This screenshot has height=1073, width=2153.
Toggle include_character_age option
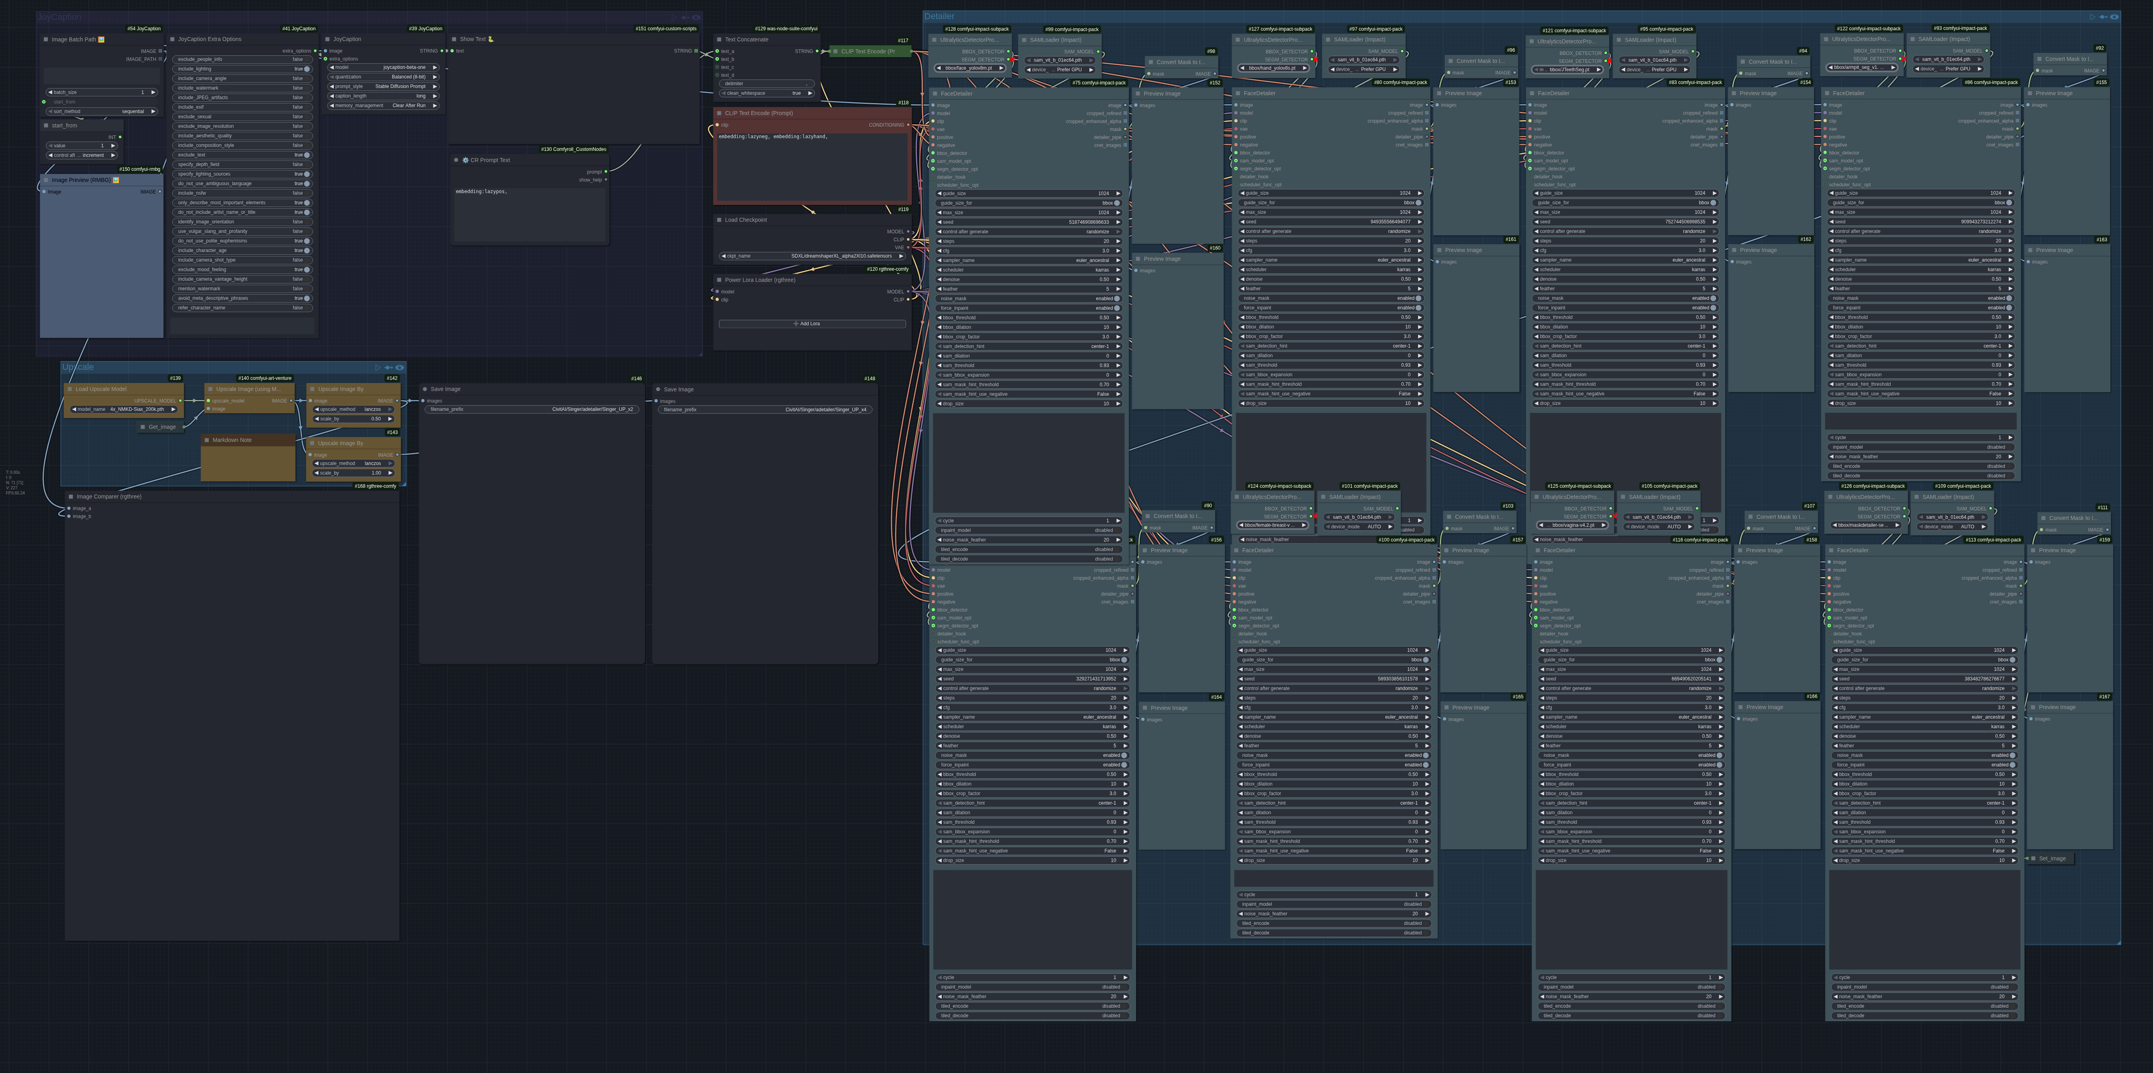pos(241,250)
